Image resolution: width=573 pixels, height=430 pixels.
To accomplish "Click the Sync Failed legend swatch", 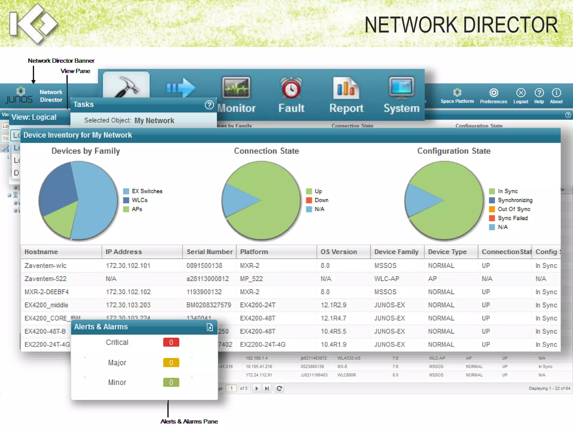I will coord(492,218).
